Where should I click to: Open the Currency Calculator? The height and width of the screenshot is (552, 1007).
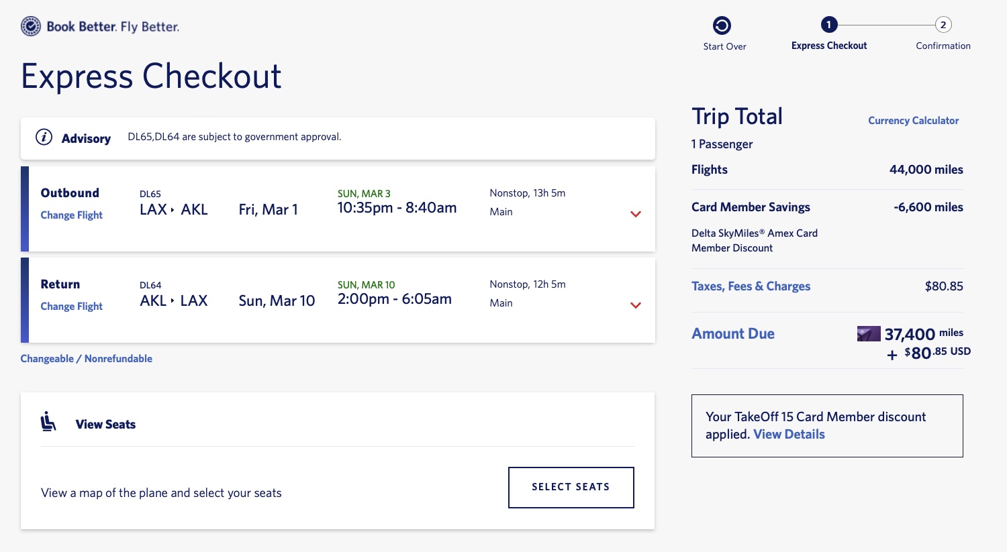coord(913,121)
